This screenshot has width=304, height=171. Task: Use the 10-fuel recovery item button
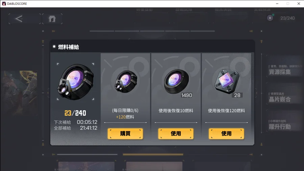[176, 133]
